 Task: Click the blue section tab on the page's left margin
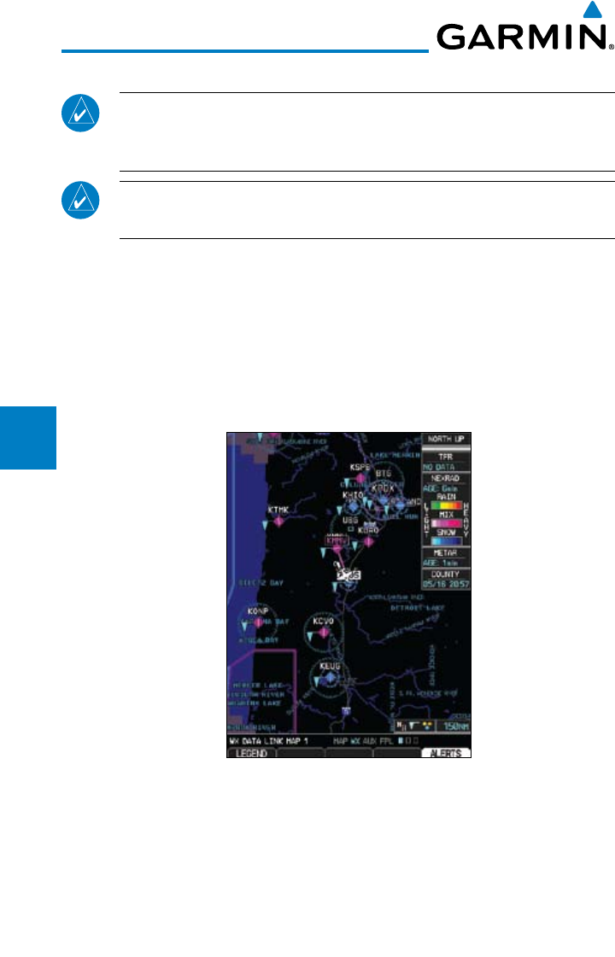coord(28,438)
